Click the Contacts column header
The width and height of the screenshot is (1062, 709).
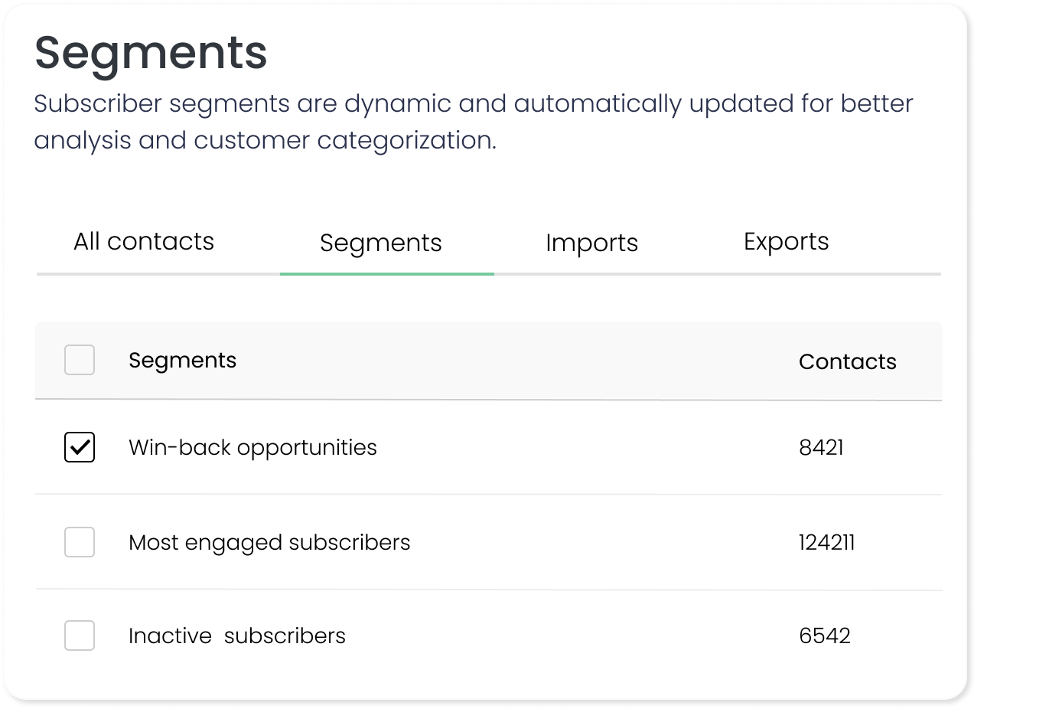coord(847,361)
